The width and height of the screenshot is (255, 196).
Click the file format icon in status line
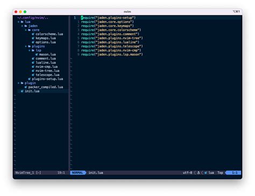pyautogui.click(x=199, y=173)
